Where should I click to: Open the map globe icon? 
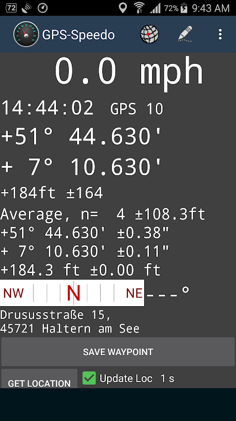coord(149,34)
